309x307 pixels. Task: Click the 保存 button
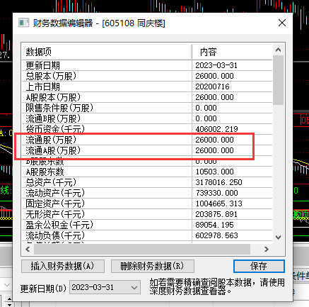259,266
